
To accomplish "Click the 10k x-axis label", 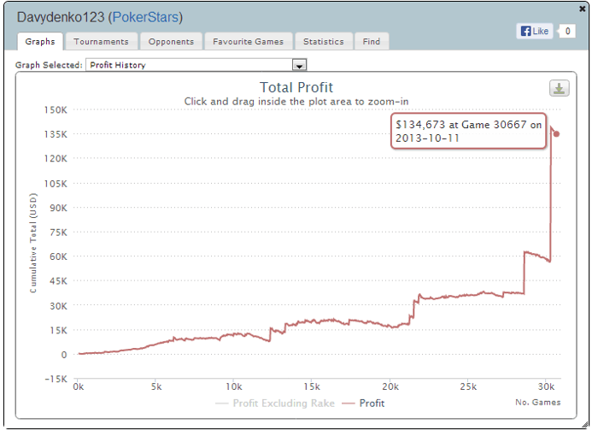I will [x=234, y=386].
